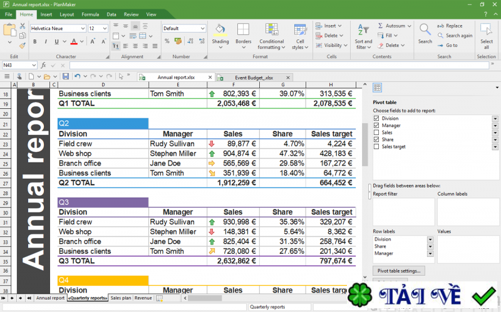
Task: Toggle bold formatting in Character group
Action: (34, 41)
